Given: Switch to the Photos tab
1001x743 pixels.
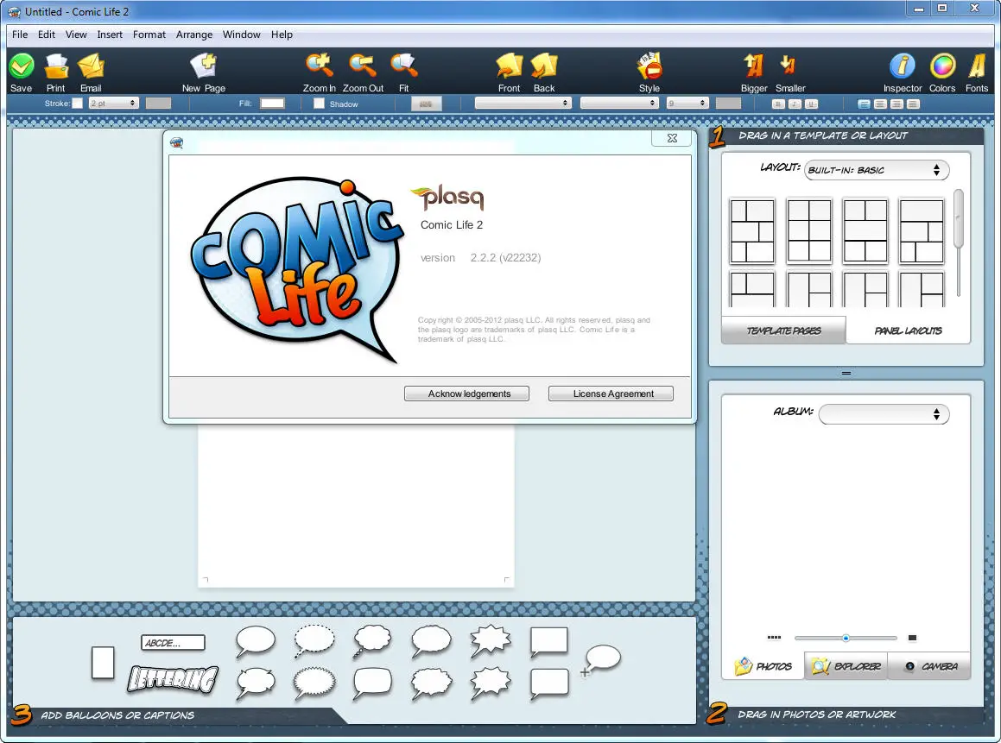Looking at the screenshot, I should coord(763,666).
